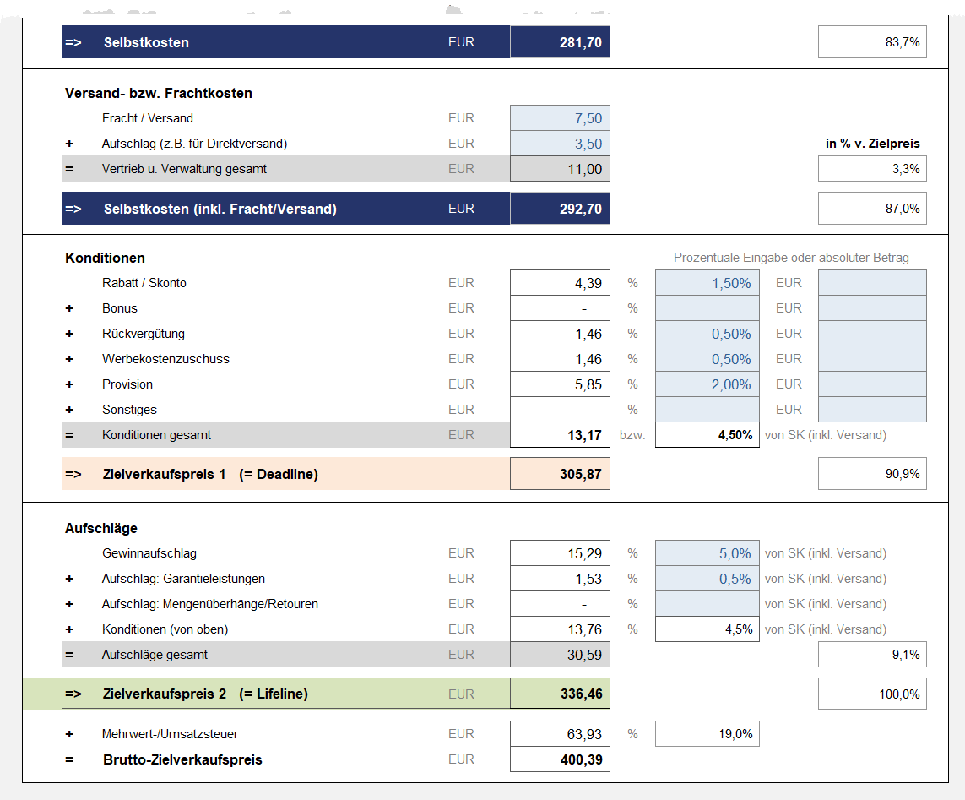Viewport: 965px width, 800px height.
Task: Select the Direktversand Aufschlag cell 3,50
Action: [560, 144]
